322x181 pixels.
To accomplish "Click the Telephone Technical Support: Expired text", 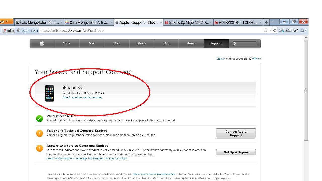I will [x=77, y=131].
